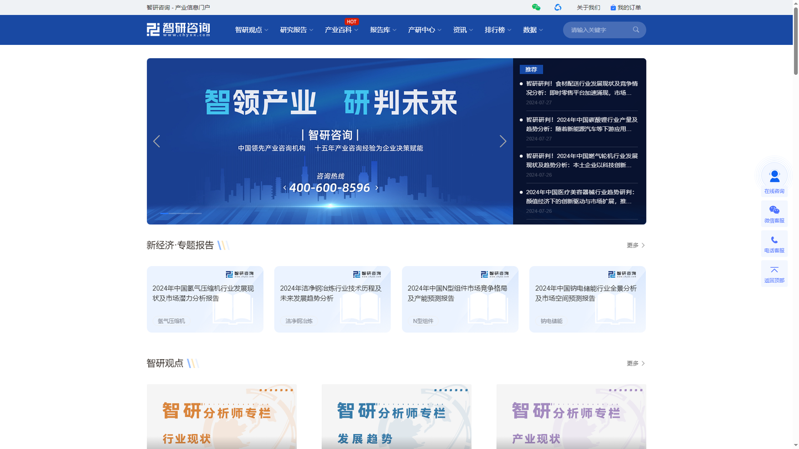The width and height of the screenshot is (799, 449).
Task: Click 更多 next to 智研观点 section
Action: [636, 364]
